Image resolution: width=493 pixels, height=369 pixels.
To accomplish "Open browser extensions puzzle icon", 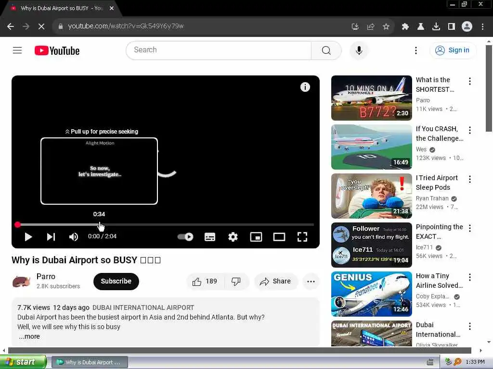I will point(405,27).
